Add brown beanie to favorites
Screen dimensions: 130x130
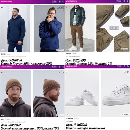click(x=63, y=73)
